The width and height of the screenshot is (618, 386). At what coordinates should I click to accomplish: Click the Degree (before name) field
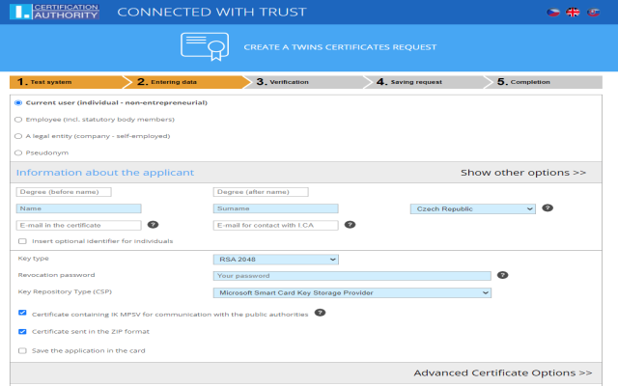[64, 192]
